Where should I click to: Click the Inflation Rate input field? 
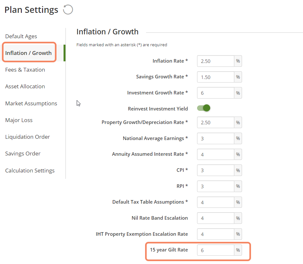[x=216, y=61]
